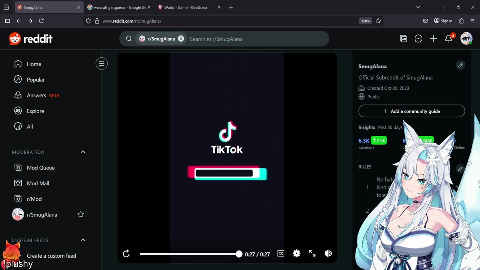Open the notifications bell

click(x=448, y=39)
